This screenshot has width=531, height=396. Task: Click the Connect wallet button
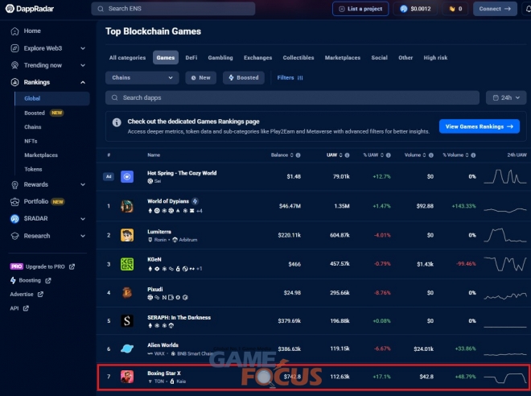pos(495,9)
